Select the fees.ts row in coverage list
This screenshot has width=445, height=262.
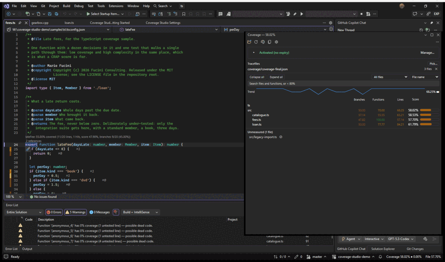(343, 120)
